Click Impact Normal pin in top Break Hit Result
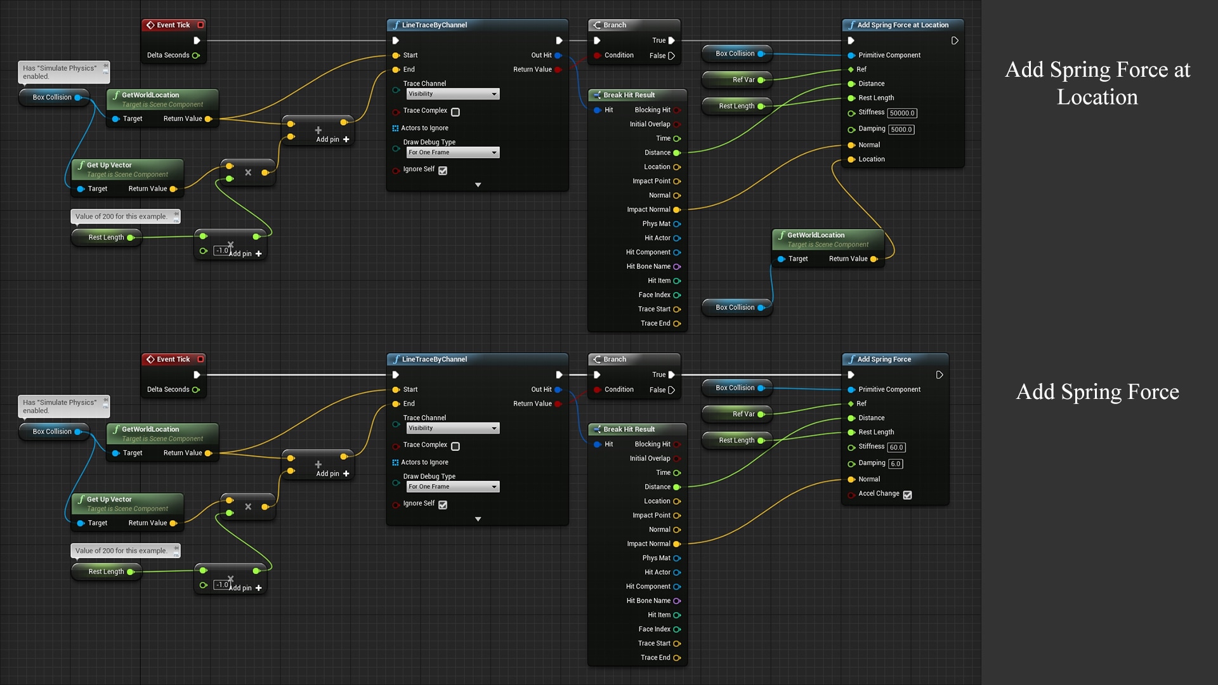The image size is (1218, 685). pos(677,210)
